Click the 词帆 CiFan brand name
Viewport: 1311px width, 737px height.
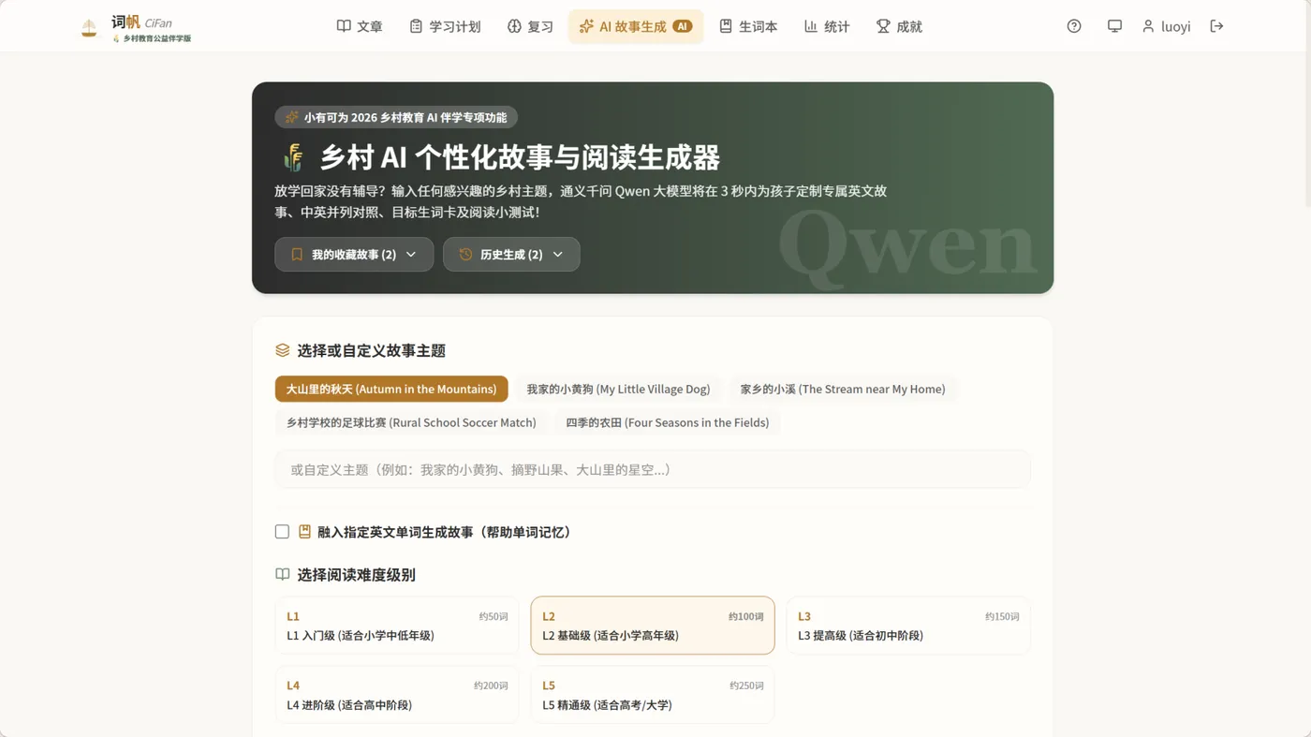click(141, 22)
